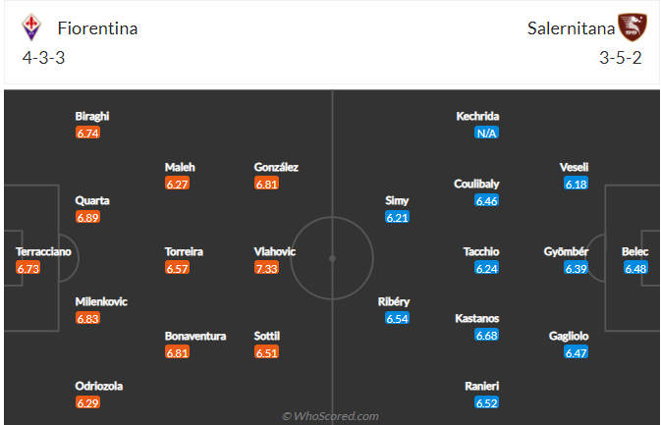Image resolution: width=661 pixels, height=425 pixels.
Task: Select Terracciano's 6.73 rating badge
Action: tap(28, 268)
